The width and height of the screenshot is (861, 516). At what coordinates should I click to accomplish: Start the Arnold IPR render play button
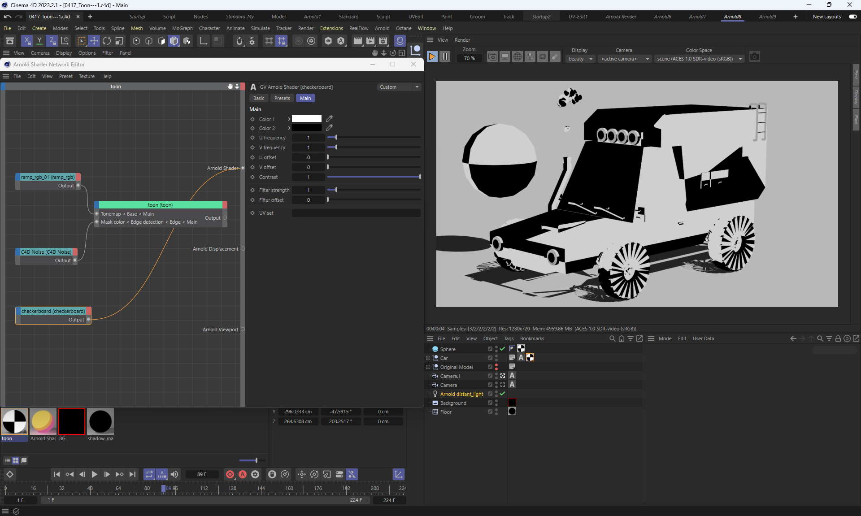pos(432,56)
